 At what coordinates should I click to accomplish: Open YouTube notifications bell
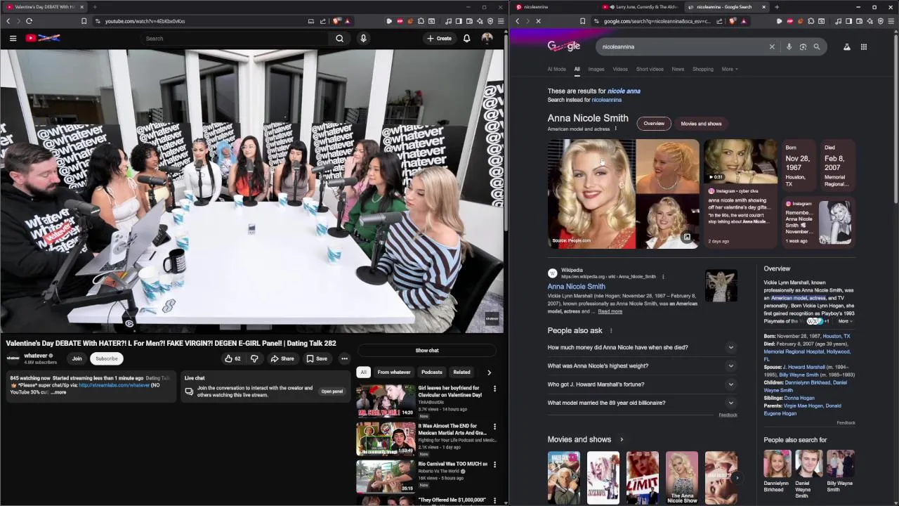[x=466, y=39]
